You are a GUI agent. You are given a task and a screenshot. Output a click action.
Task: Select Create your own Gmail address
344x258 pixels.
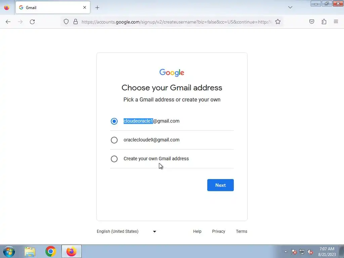[x=114, y=159]
